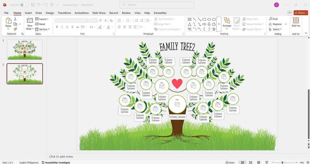Click the decrease indent icon

136,20
